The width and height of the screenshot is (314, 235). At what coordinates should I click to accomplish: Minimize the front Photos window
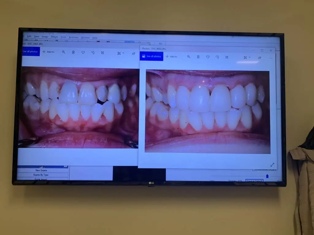[254, 50]
